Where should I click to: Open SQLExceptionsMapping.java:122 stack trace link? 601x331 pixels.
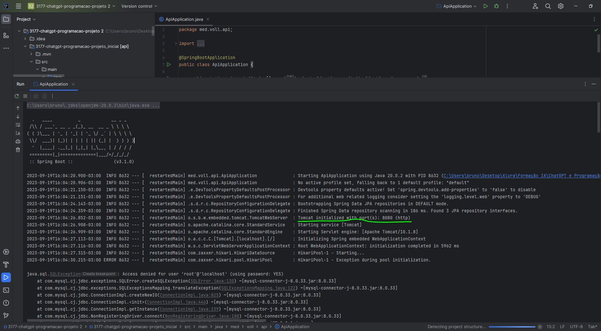click(x=258, y=288)
